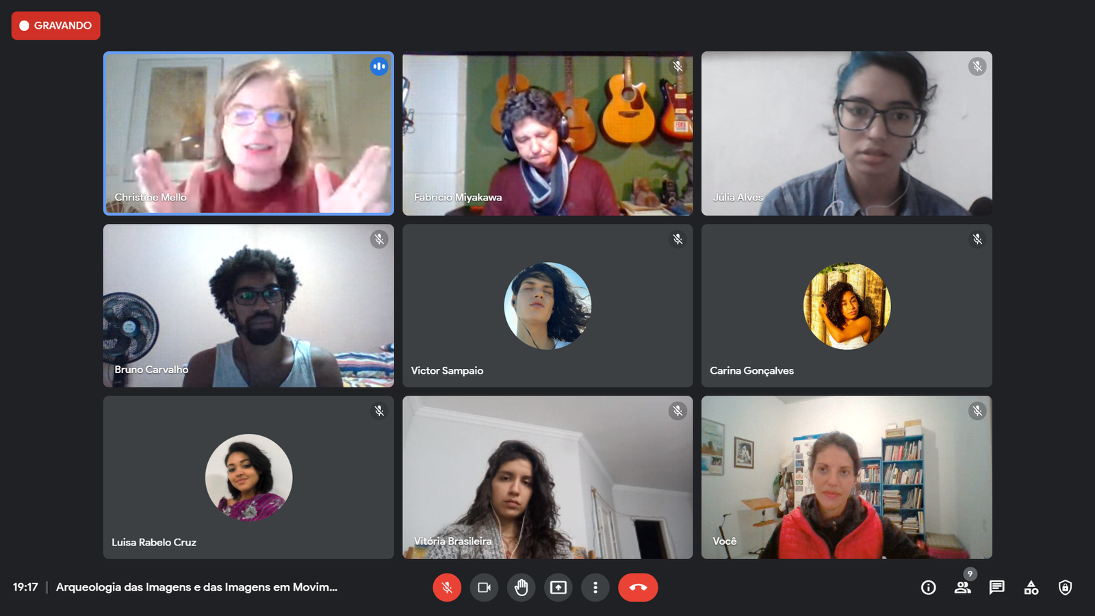Open the meeting details info icon
This screenshot has height=616, width=1095.
(x=928, y=587)
